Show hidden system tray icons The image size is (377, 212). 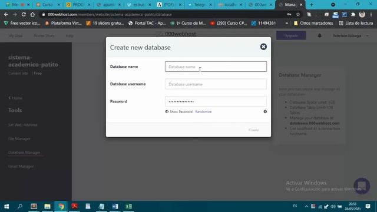tap(306, 207)
